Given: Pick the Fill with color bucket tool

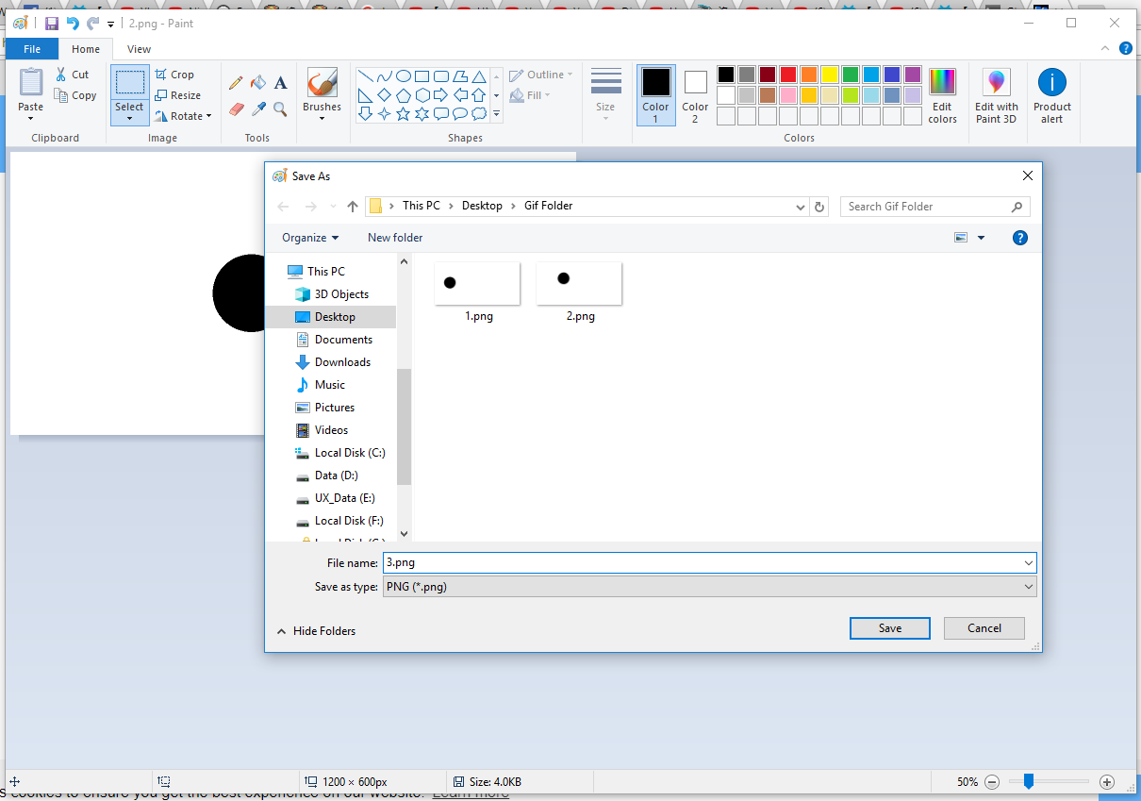Looking at the screenshot, I should pos(258,83).
